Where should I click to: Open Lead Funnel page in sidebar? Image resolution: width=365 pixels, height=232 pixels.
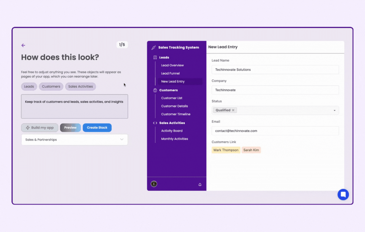coord(170,73)
